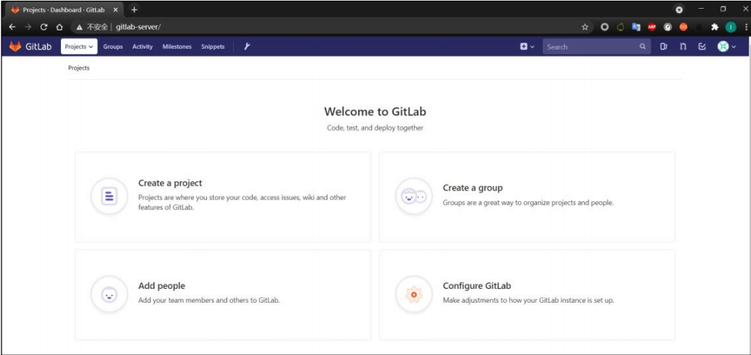Viewport: 751px width, 355px height.
Task: Click the GitLab fox logo
Action: (15, 47)
